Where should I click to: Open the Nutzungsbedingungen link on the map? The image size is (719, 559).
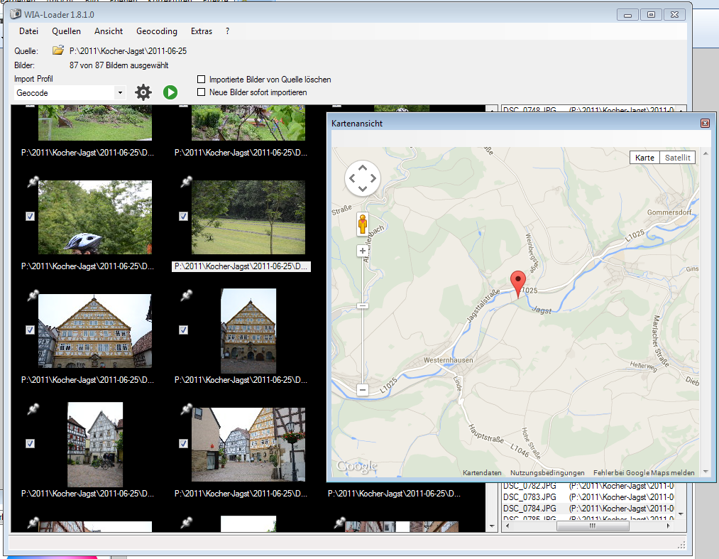click(547, 473)
